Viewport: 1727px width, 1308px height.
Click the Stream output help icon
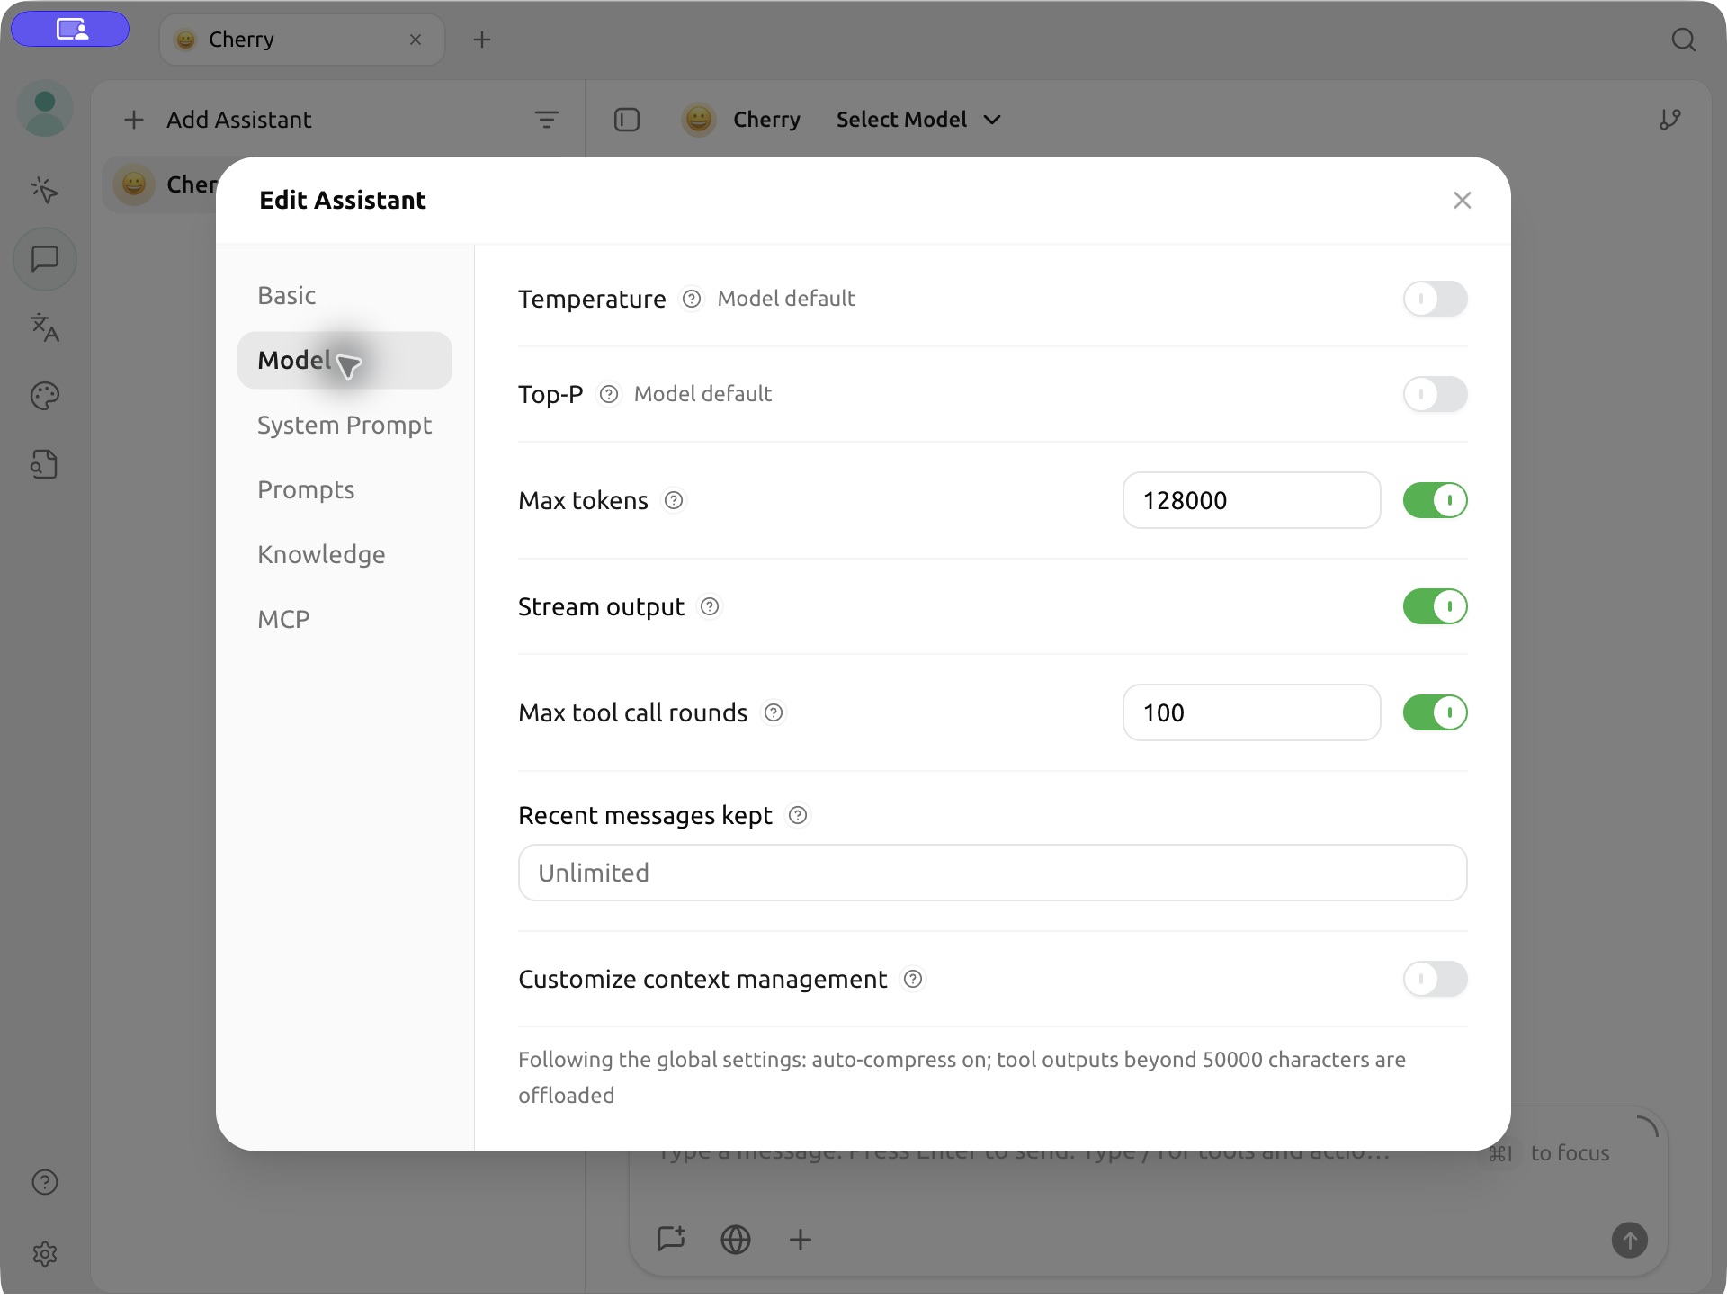(x=710, y=606)
